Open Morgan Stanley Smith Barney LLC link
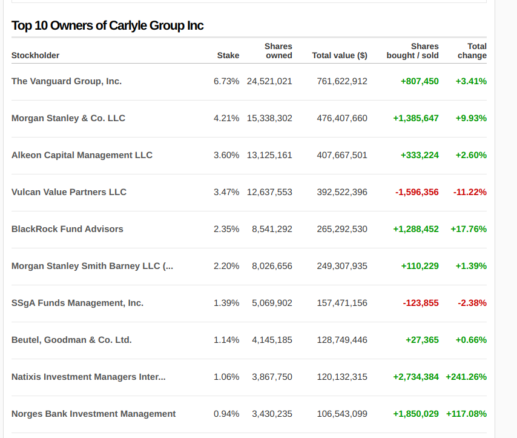The width and height of the screenshot is (517, 438). (92, 266)
